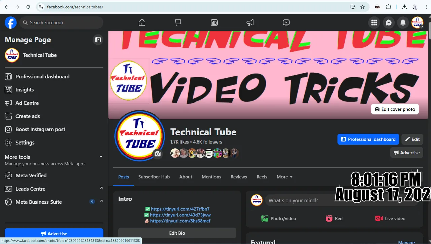Open the incognito-glasses extension icon
431x244 pixels.
point(377,7)
